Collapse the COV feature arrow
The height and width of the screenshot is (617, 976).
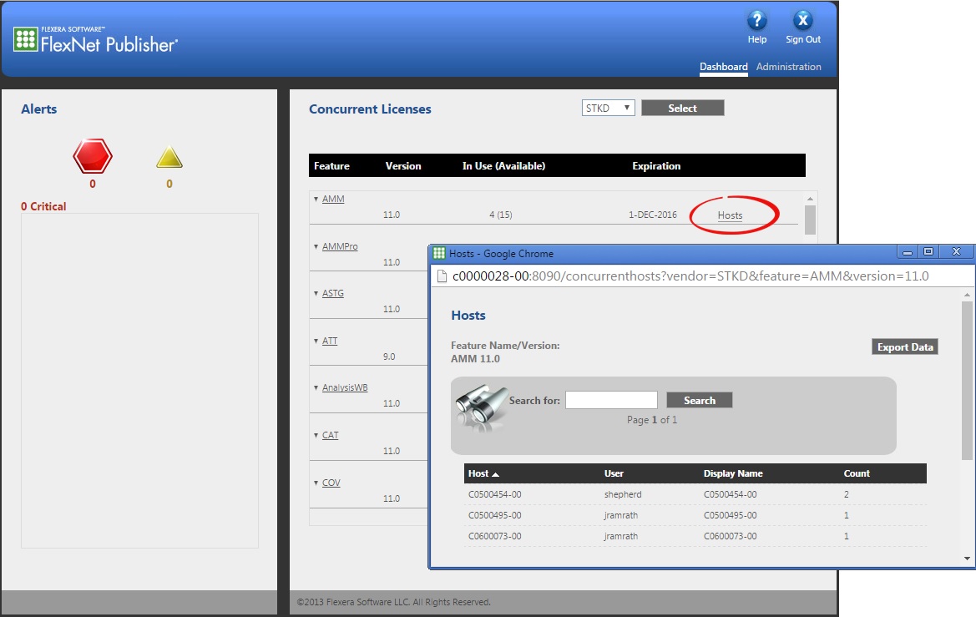[x=316, y=483]
